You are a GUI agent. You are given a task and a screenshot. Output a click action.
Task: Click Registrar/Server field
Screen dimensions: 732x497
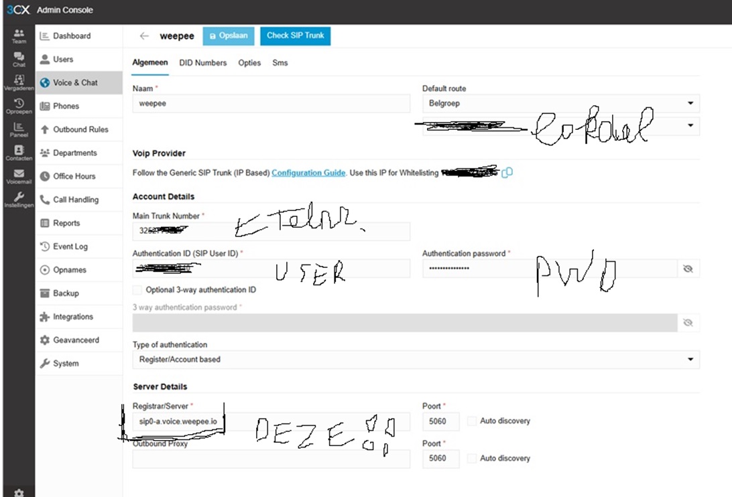pyautogui.click(x=271, y=421)
